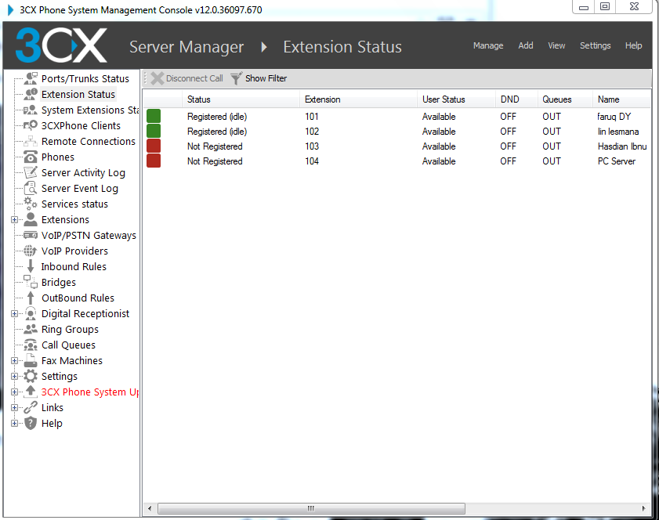
Task: Expand the Digital Receptionist tree node
Action: click(x=14, y=314)
